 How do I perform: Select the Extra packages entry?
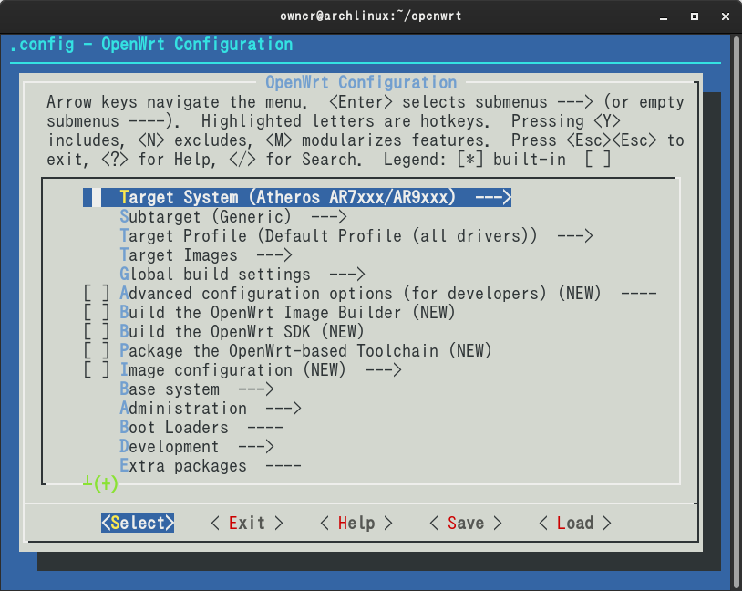point(210,466)
